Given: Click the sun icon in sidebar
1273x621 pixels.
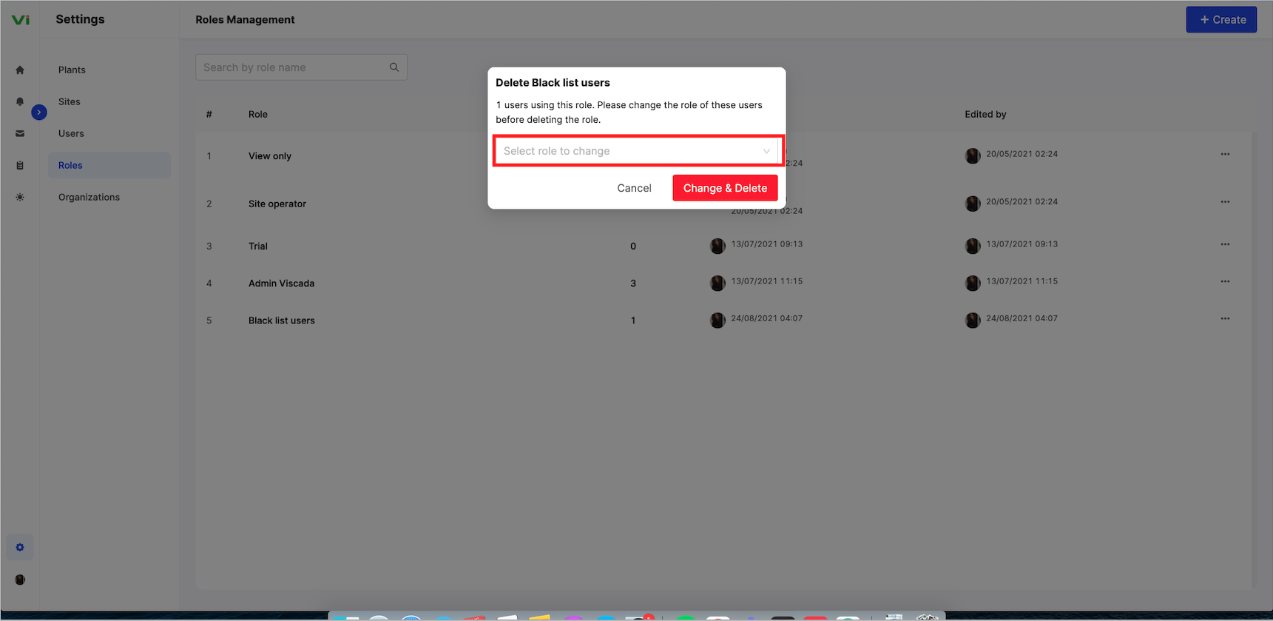Looking at the screenshot, I should pyautogui.click(x=20, y=198).
